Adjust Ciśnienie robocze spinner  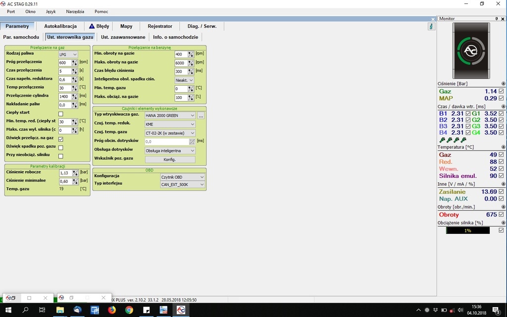point(75,173)
